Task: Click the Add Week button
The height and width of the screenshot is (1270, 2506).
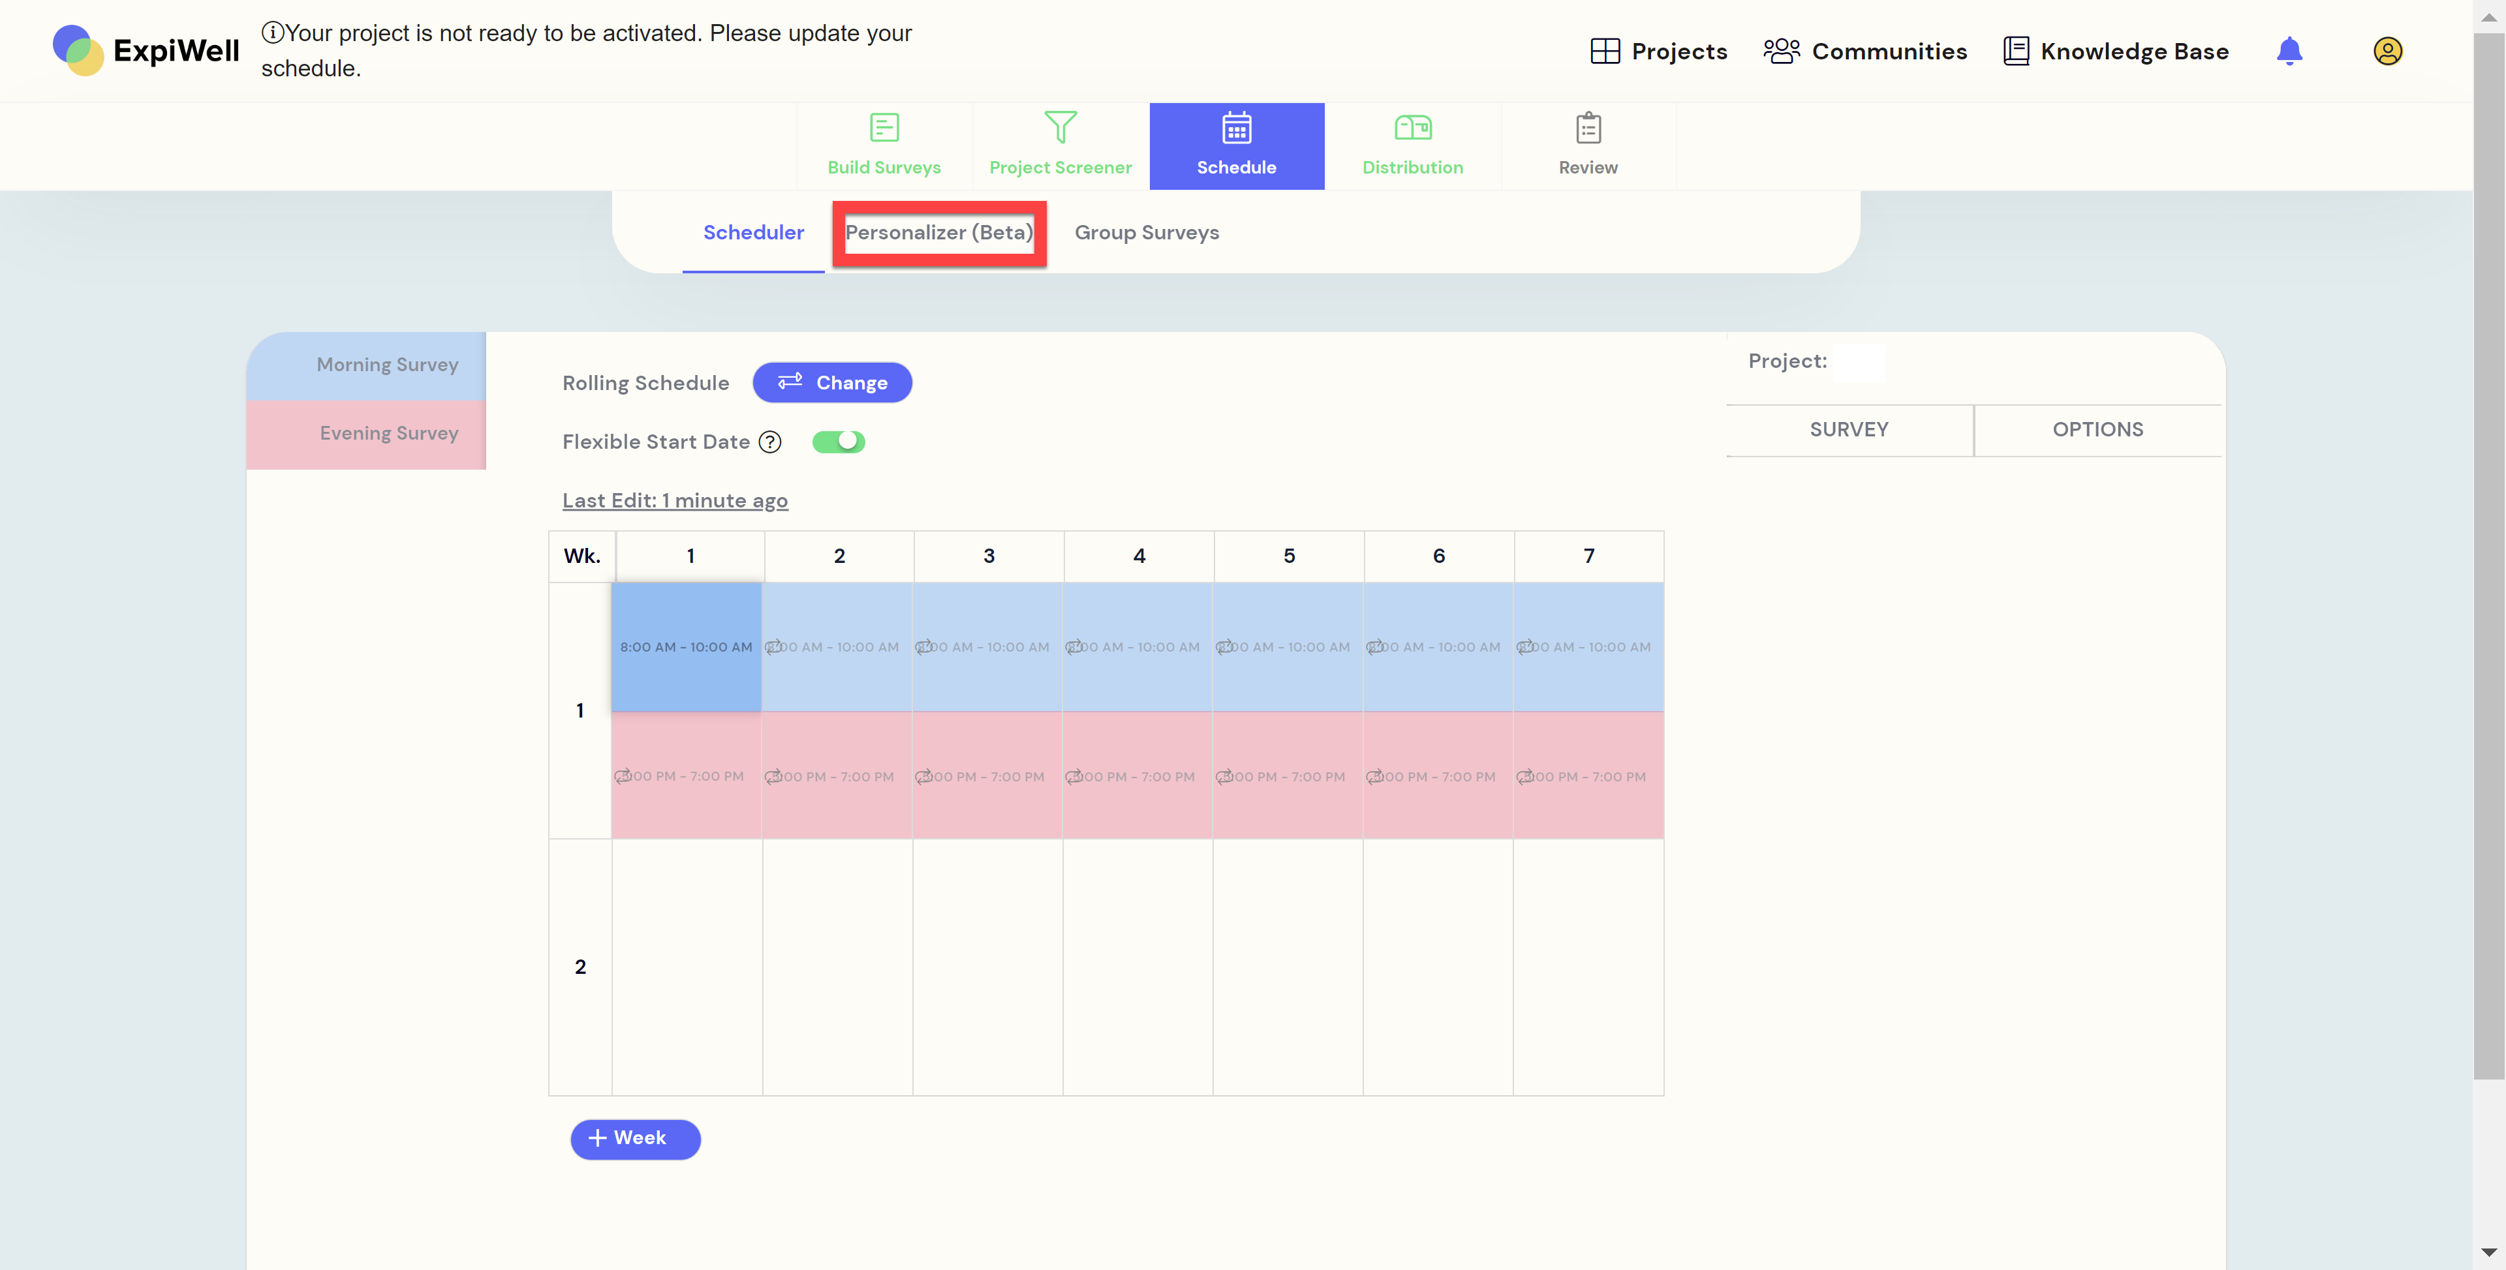Action: point(635,1137)
